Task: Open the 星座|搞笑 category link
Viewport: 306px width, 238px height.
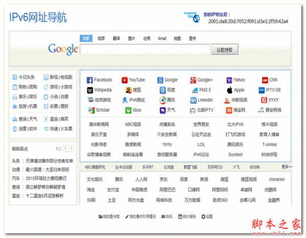Action: pyautogui.click(x=59, y=119)
